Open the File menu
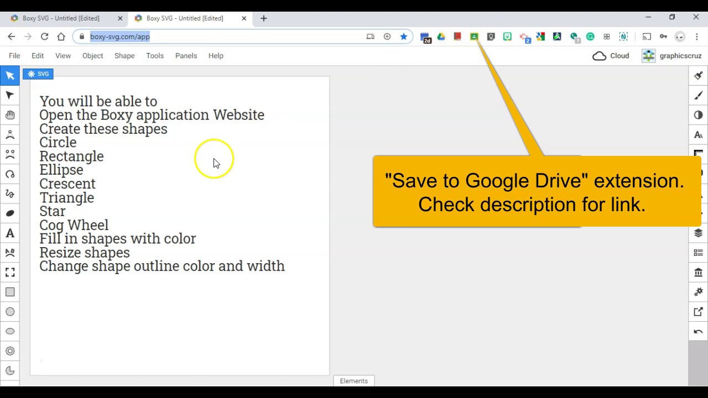This screenshot has height=398, width=708. [x=14, y=56]
